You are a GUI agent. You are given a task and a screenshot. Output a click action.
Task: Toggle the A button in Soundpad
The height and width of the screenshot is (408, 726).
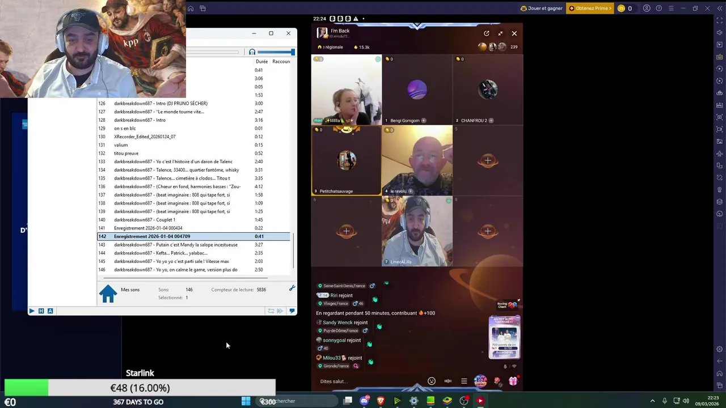point(50,311)
